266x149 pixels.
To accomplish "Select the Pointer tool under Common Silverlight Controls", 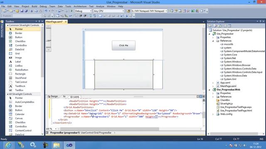I will 23,29.
